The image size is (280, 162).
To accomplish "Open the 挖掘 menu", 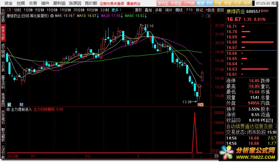I will [x=21, y=3].
